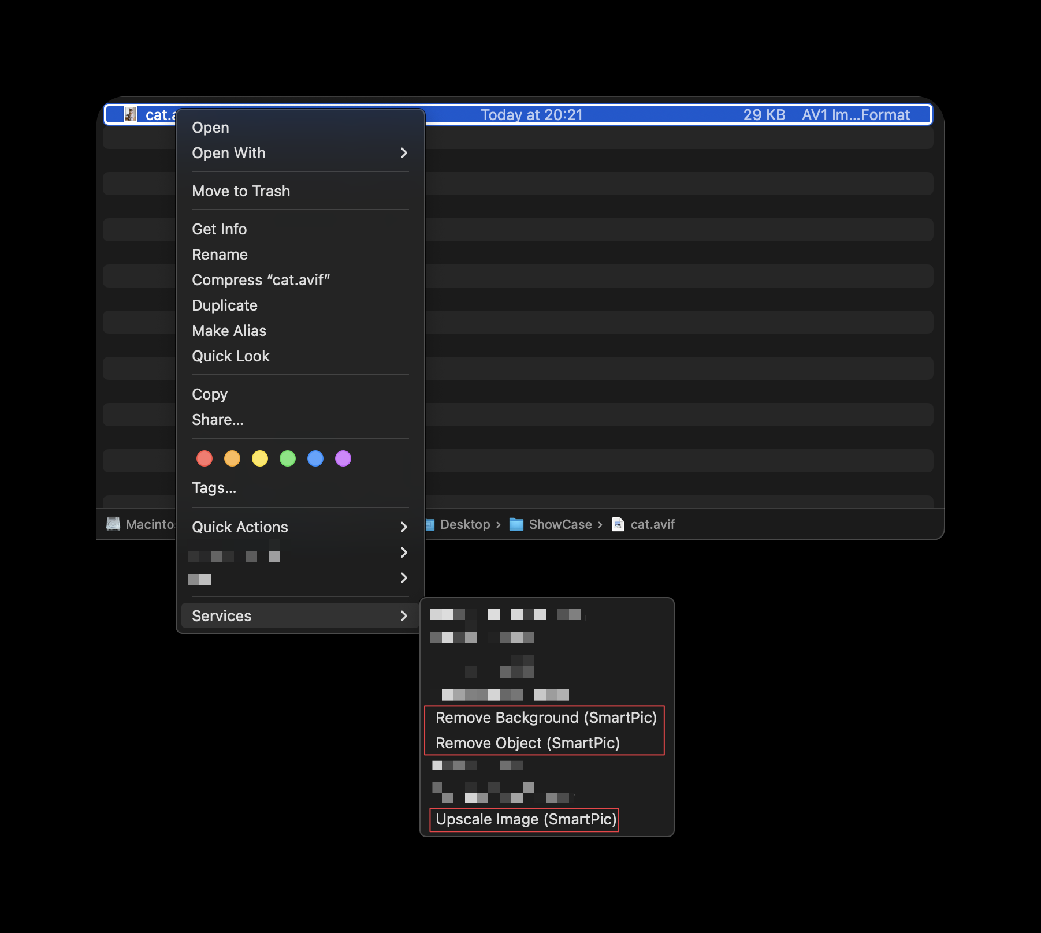This screenshot has height=933, width=1041.
Task: Select Quick Look from the menu
Action: [230, 356]
